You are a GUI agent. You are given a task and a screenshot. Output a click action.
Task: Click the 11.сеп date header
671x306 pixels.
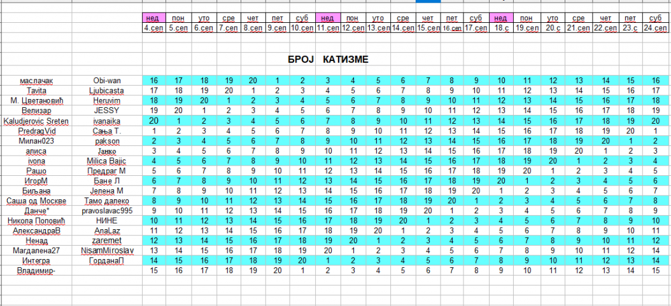tap(328, 28)
